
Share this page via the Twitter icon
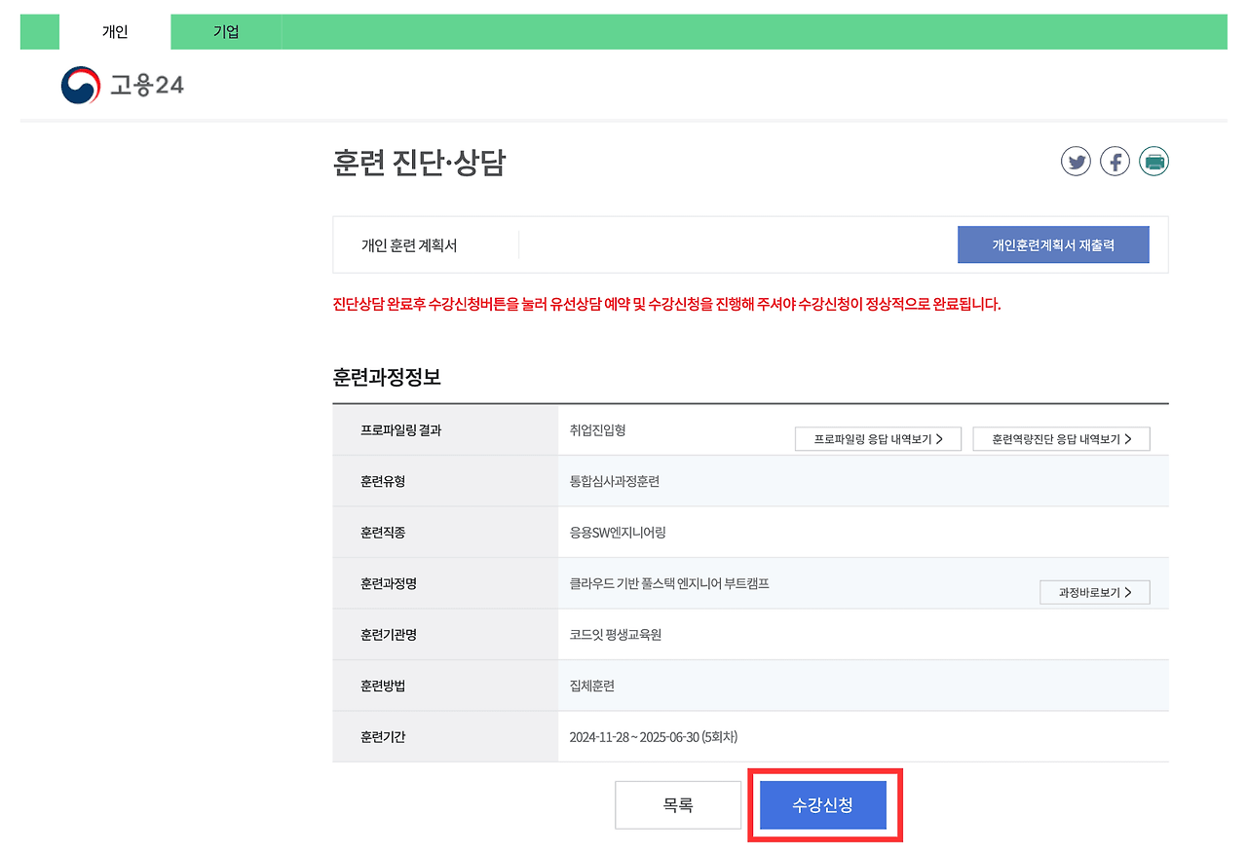click(x=1076, y=161)
